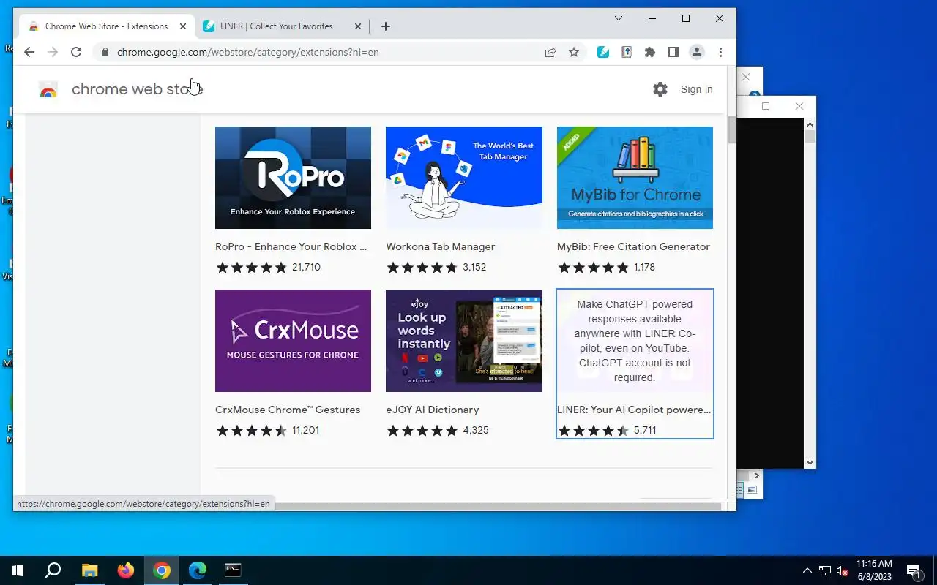Bookmark this tab with the star icon
The width and height of the screenshot is (937, 585).
[574, 52]
